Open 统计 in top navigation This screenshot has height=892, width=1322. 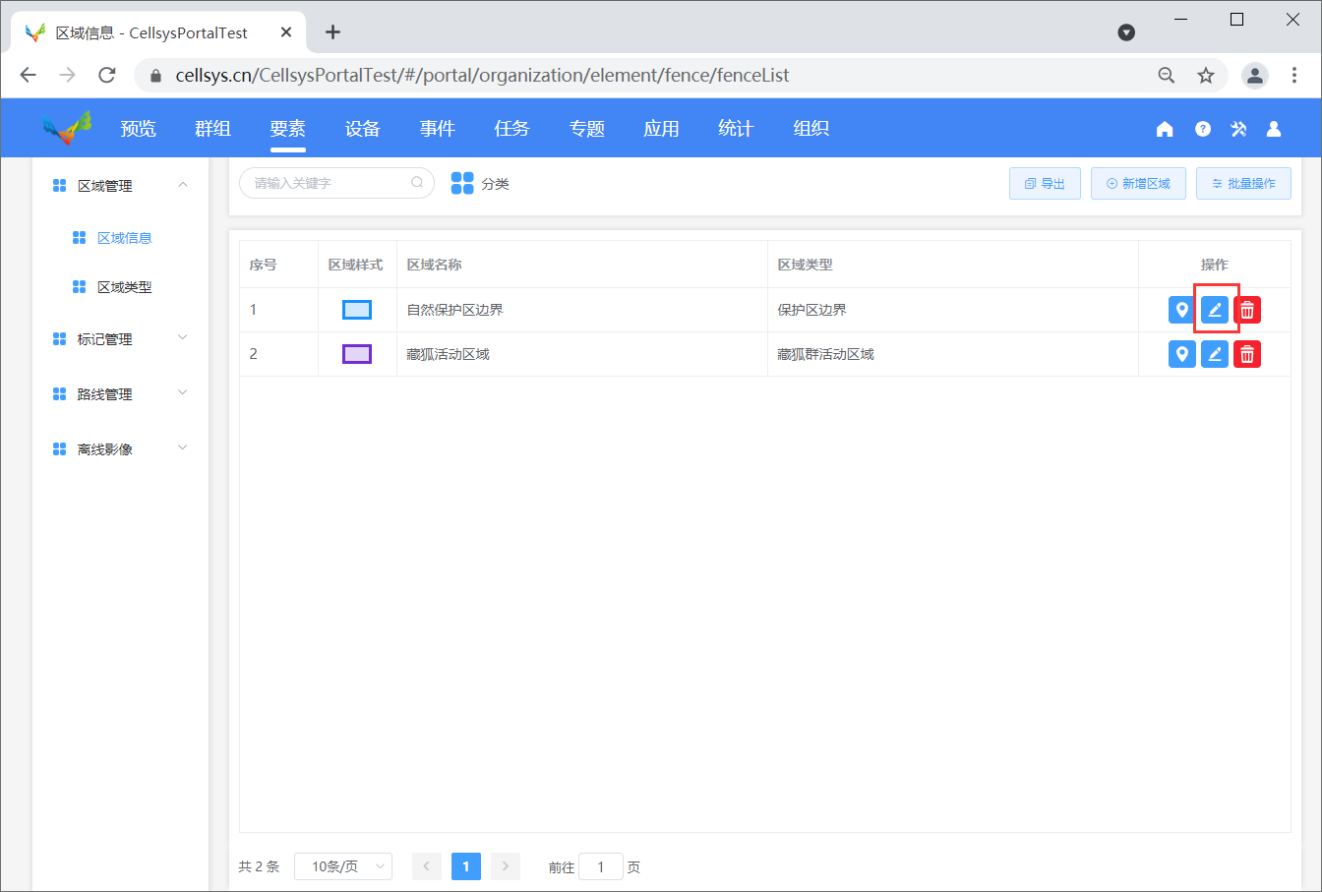coord(736,129)
